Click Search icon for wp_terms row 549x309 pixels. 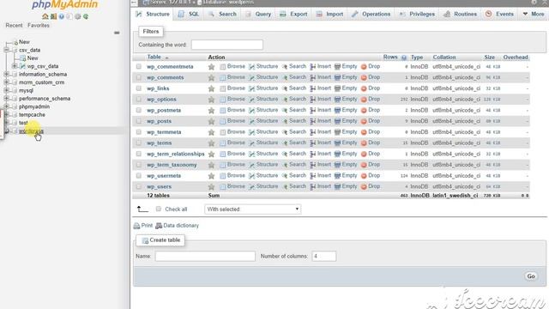click(x=285, y=143)
